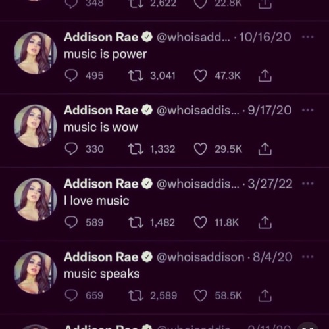The width and height of the screenshot is (329, 329).
Task: Open @whoisaddison handle on the 8/4/20 tweet
Action: (x=201, y=257)
